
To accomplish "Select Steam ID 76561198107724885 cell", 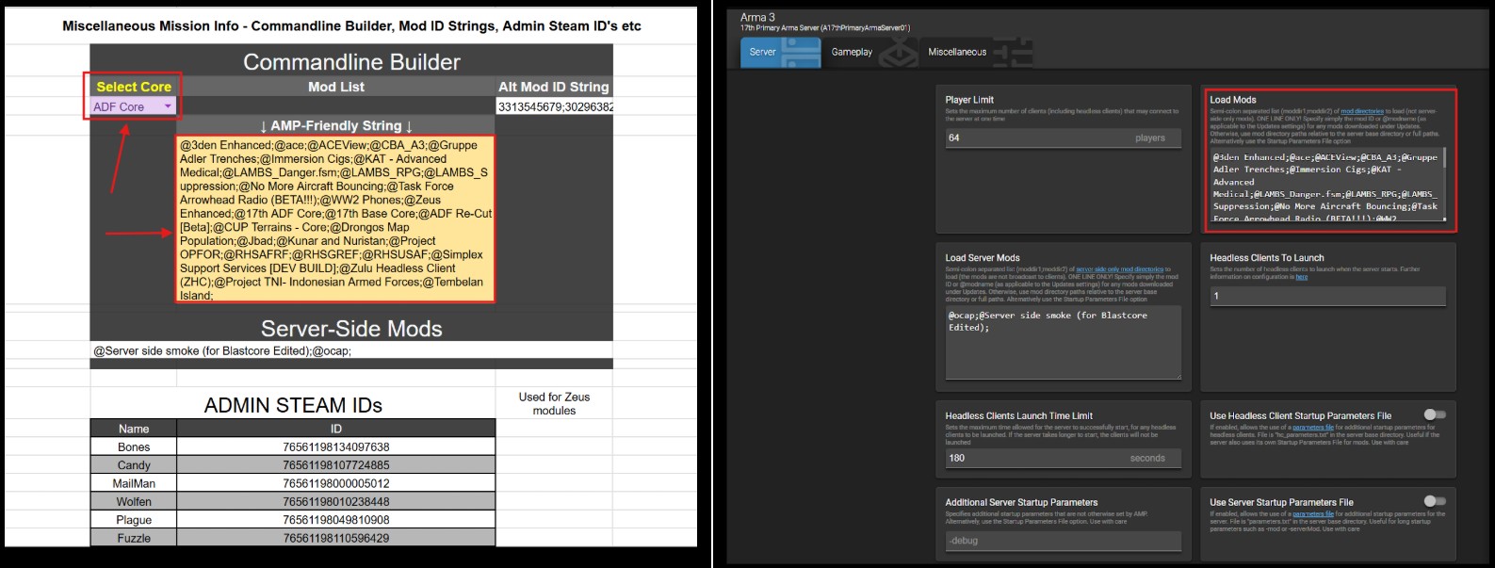I will [335, 465].
